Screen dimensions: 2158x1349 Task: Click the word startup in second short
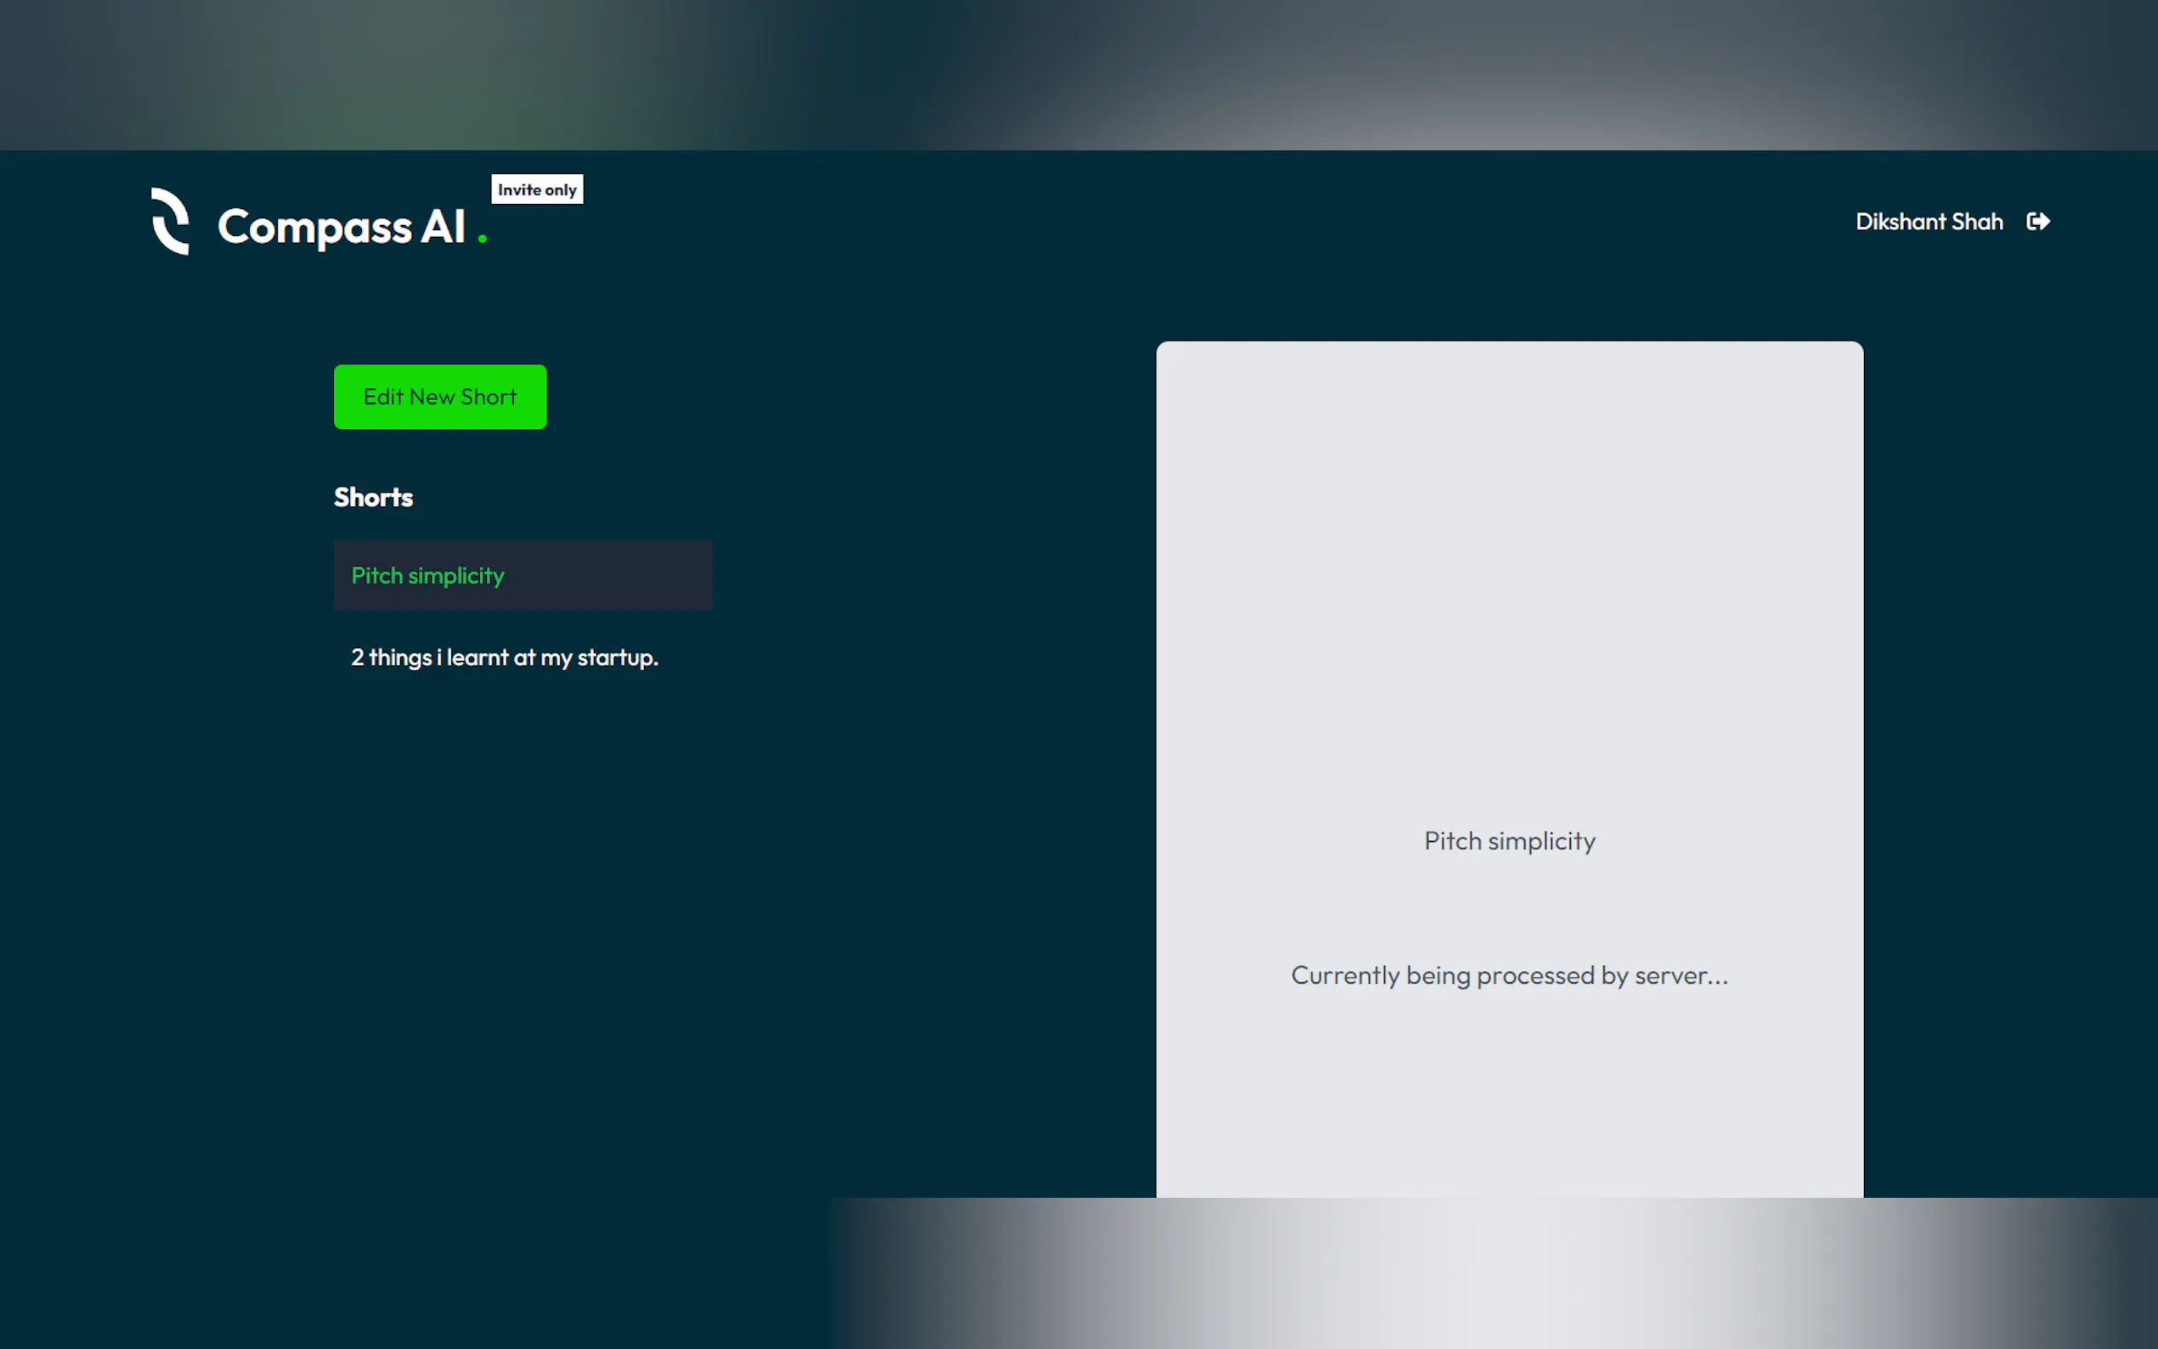pos(616,658)
